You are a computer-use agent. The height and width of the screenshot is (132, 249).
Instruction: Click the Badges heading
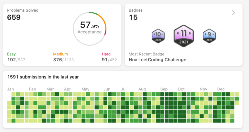point(135,10)
